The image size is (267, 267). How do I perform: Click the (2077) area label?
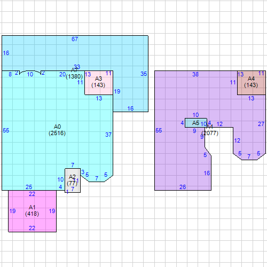click(210, 133)
